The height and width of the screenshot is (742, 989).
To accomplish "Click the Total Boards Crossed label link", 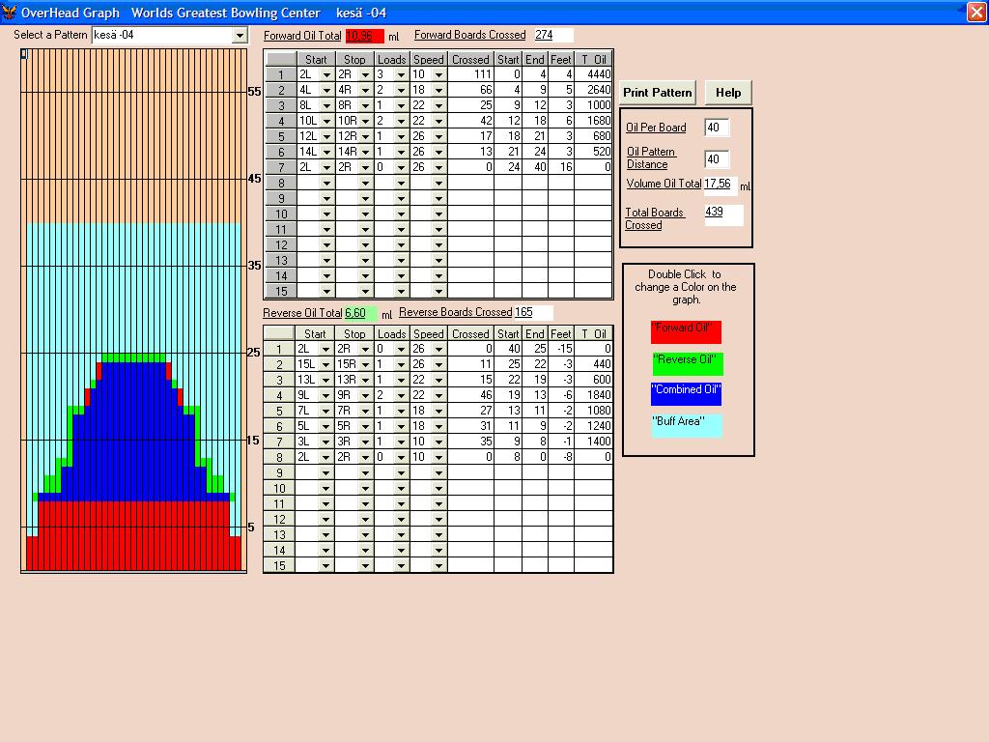I will pos(654,218).
